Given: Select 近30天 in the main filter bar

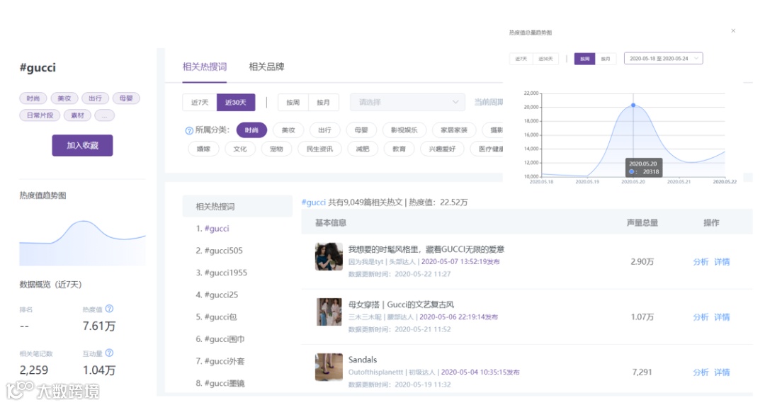Looking at the screenshot, I should tap(236, 102).
